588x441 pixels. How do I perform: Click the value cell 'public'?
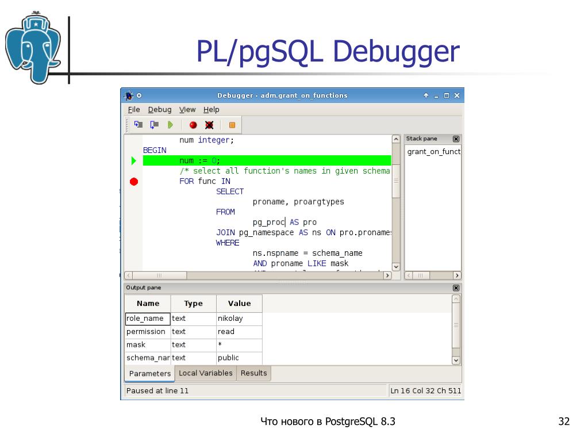pos(239,358)
